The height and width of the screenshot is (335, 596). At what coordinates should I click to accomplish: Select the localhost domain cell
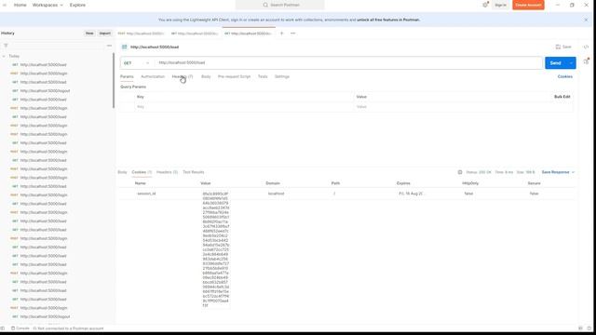click(276, 194)
